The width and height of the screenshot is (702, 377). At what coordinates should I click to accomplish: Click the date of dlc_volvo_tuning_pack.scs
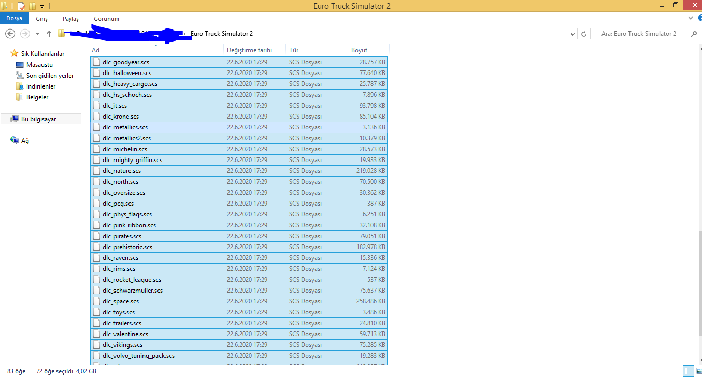247,356
